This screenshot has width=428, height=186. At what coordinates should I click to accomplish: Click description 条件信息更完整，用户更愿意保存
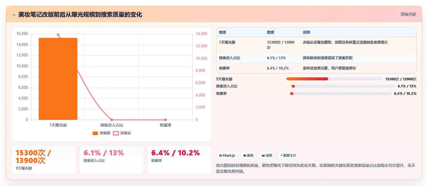click(x=329, y=68)
